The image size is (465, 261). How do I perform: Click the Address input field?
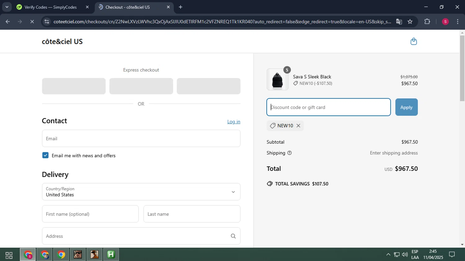click(x=141, y=236)
